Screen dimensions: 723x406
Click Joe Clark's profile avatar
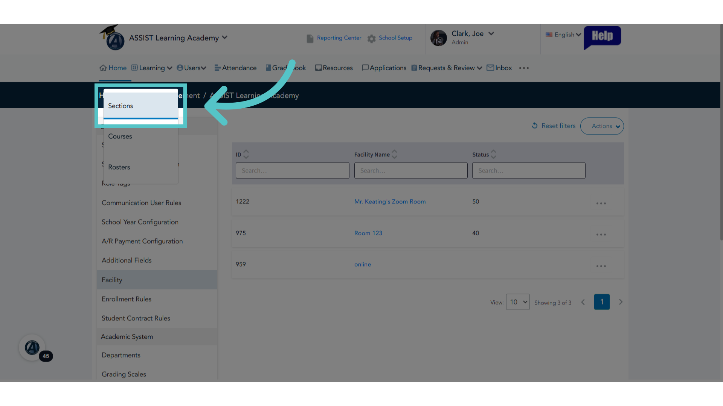[438, 38]
